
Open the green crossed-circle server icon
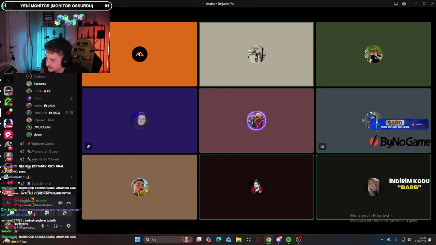click(8, 102)
